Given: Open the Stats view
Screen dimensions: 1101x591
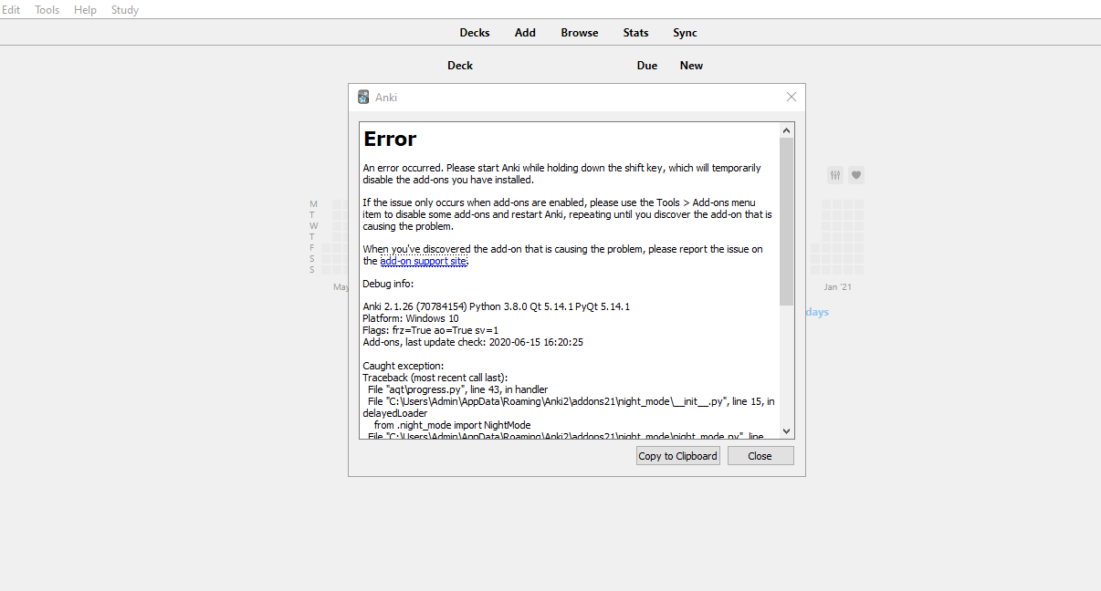Looking at the screenshot, I should 636,33.
